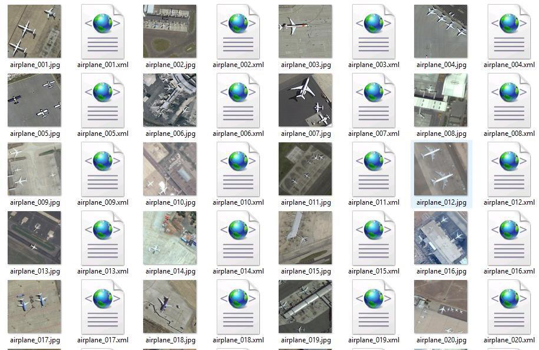The height and width of the screenshot is (350, 539).
Task: Click the airplane_001.jpg thumbnail
Action: 34,31
